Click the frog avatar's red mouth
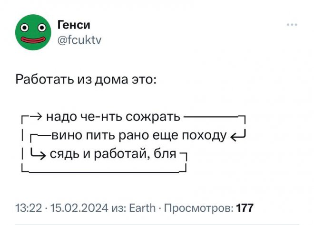The height and width of the screenshot is (225, 314). coord(33,39)
